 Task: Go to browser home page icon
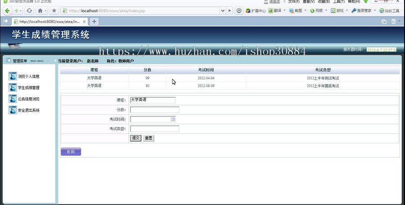(x=40, y=11)
